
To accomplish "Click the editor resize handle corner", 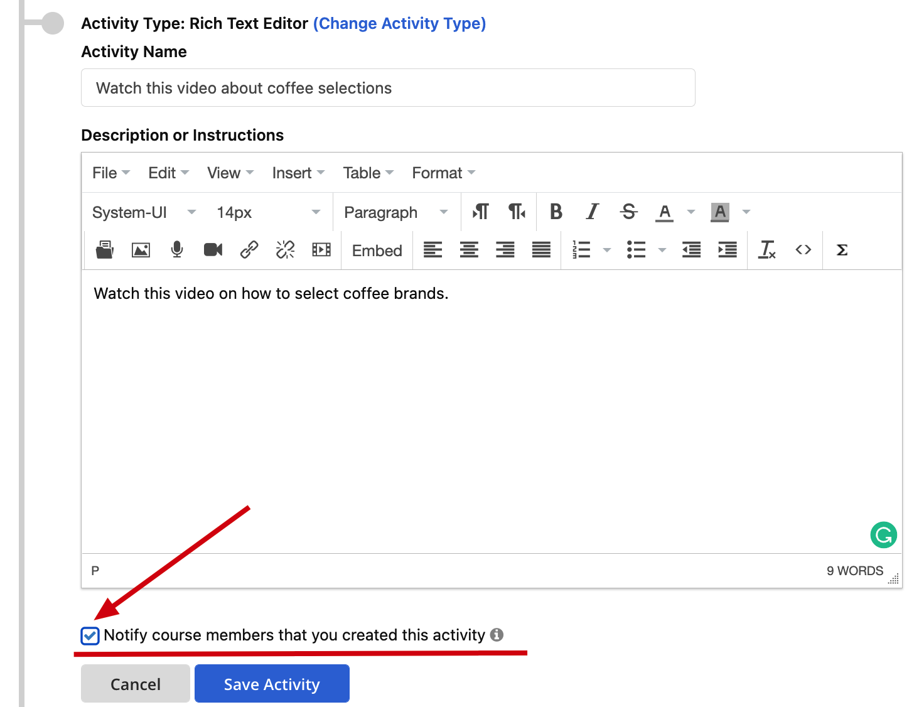I will pos(893,579).
